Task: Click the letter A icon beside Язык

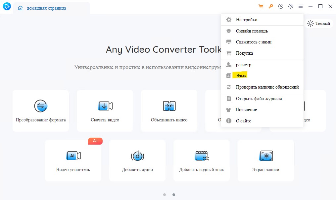Action: (x=229, y=76)
